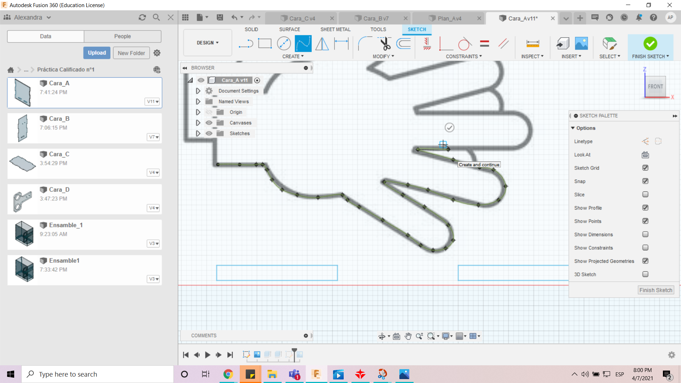This screenshot has height=383, width=681.
Task: Open the DESIGN workspace dropdown
Action: pyautogui.click(x=207, y=43)
